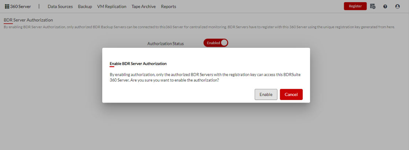Click the Enable BDR Server Authorization dialog title
Viewport: 409px width, 150px height.
pyautogui.click(x=138, y=64)
